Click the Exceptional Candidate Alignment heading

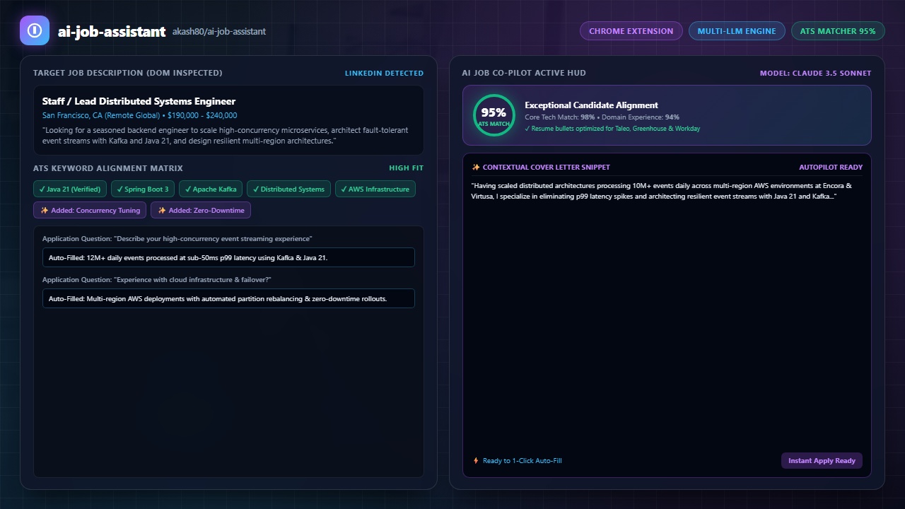591,105
